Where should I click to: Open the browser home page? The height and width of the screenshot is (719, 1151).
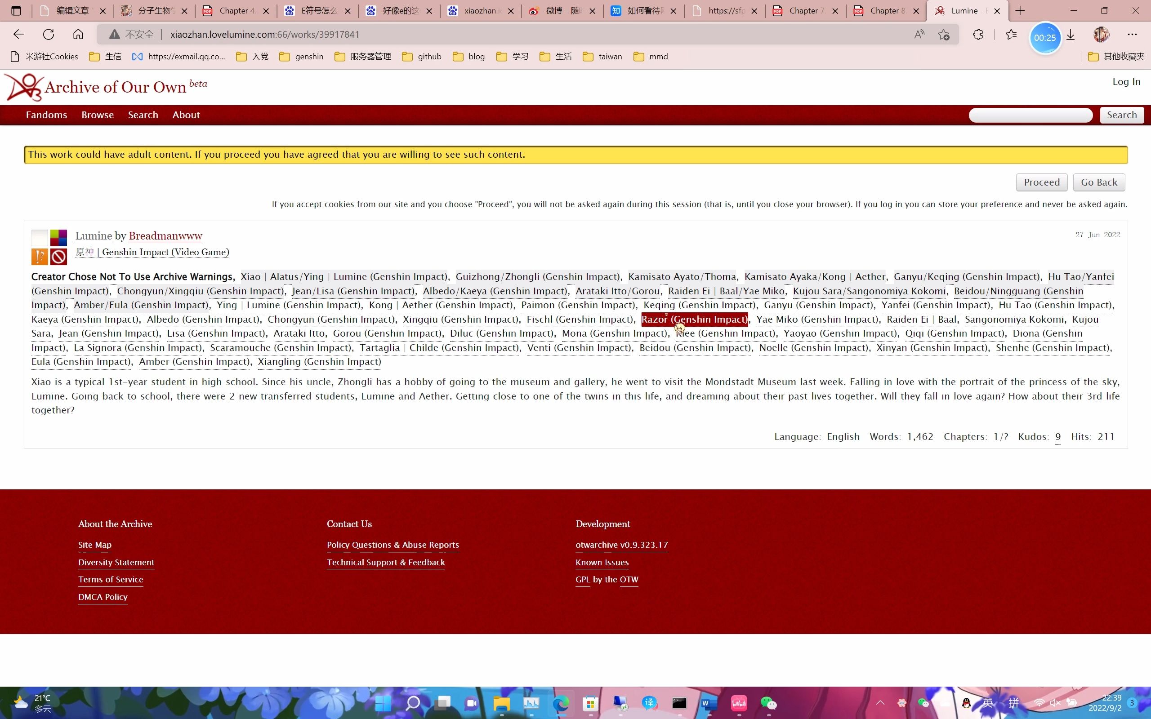click(x=78, y=34)
